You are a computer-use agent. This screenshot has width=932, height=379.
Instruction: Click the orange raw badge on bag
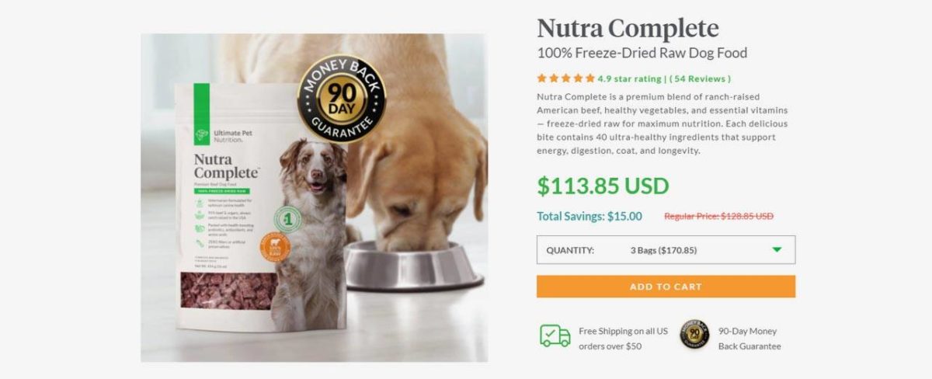[276, 247]
